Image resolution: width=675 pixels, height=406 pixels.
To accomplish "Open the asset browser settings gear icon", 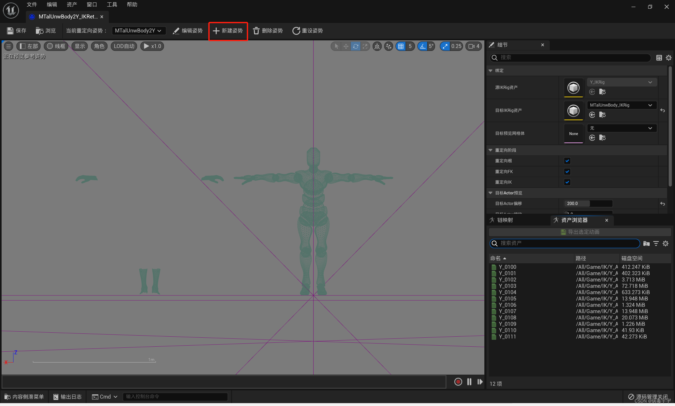I will [666, 243].
